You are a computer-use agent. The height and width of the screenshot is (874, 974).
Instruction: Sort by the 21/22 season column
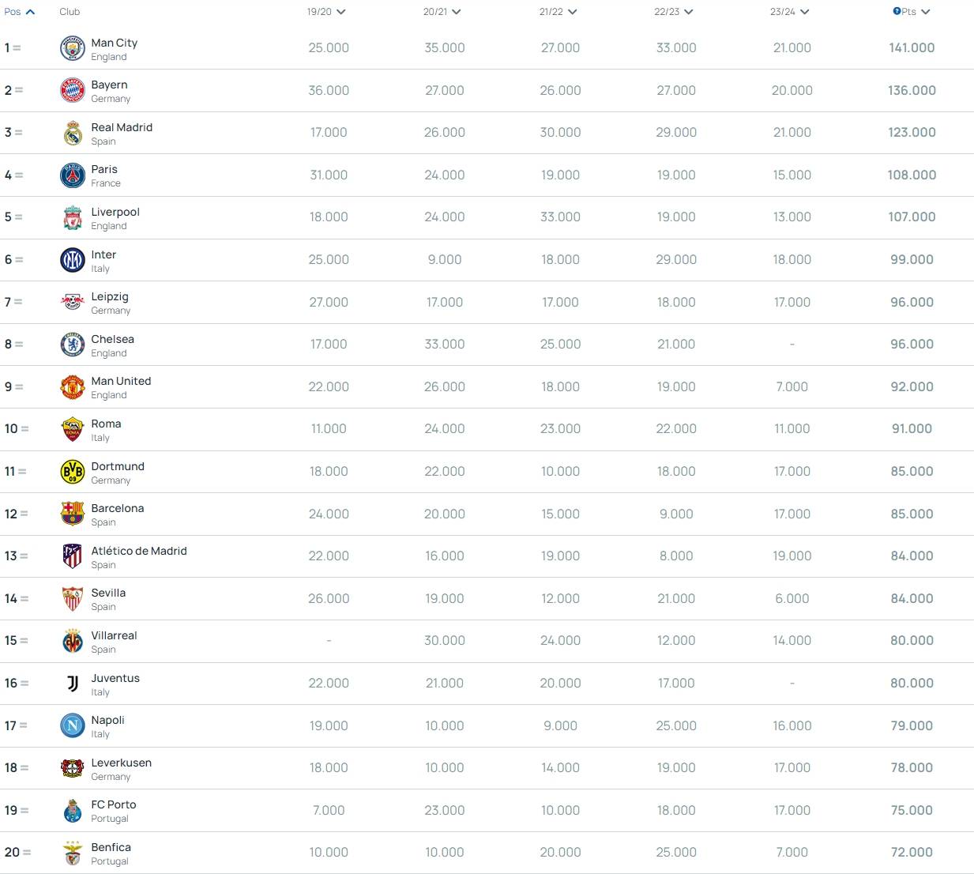[x=558, y=12]
